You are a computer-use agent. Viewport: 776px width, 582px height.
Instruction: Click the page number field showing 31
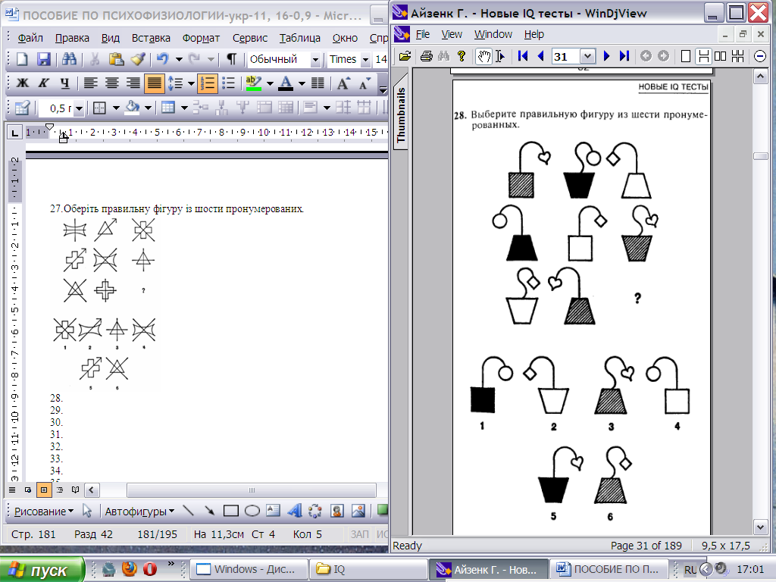click(565, 56)
